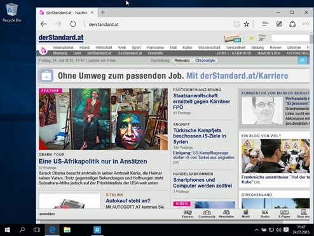Image resolution: width=314 pixels, height=236 pixels.
Task: Open the Gesundheit menu section
Action: point(236,48)
